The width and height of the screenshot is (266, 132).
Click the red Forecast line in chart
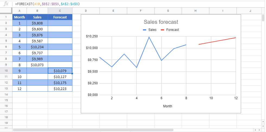tap(217, 41)
